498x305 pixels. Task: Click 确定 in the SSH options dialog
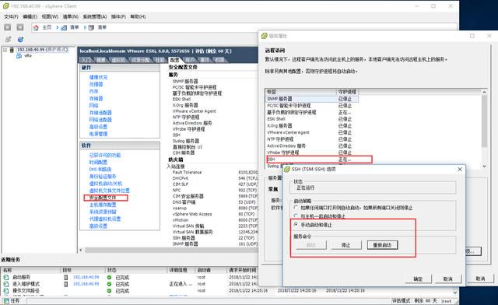(418, 279)
